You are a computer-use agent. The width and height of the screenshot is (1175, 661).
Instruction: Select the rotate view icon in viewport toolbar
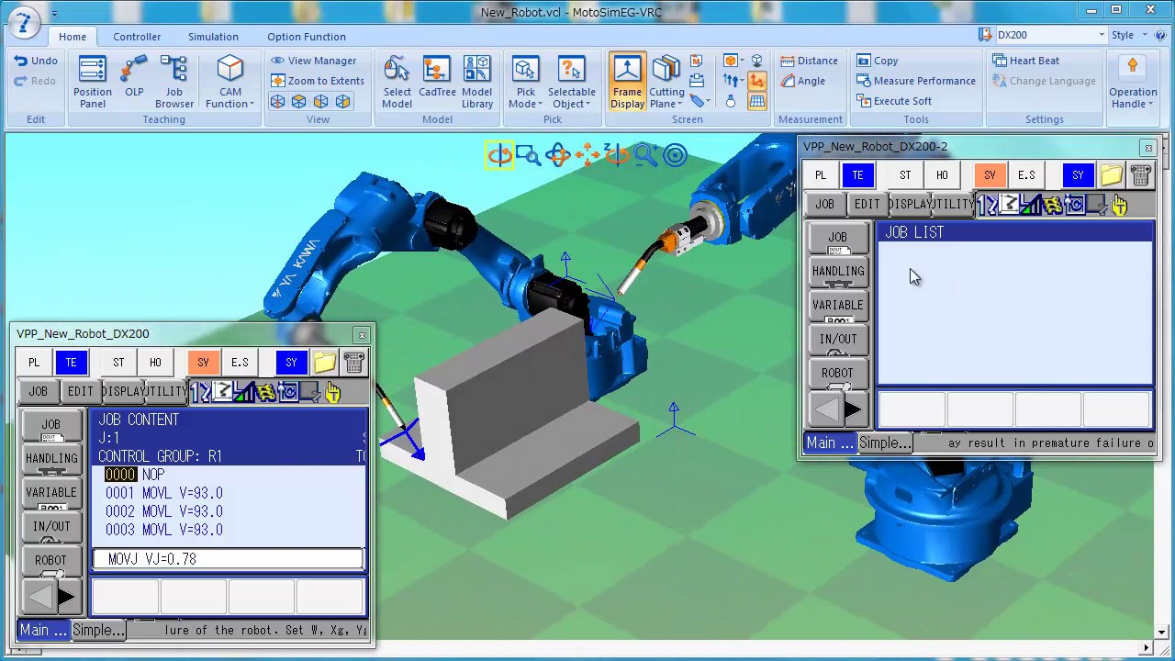499,155
